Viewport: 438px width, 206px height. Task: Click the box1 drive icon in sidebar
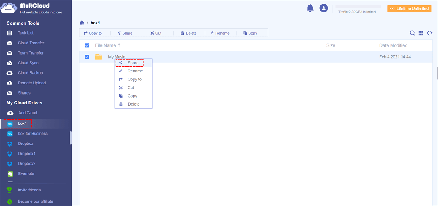click(10, 124)
